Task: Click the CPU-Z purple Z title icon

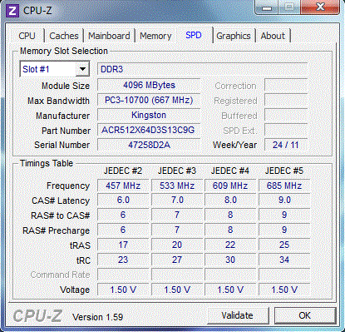Action: [12, 11]
